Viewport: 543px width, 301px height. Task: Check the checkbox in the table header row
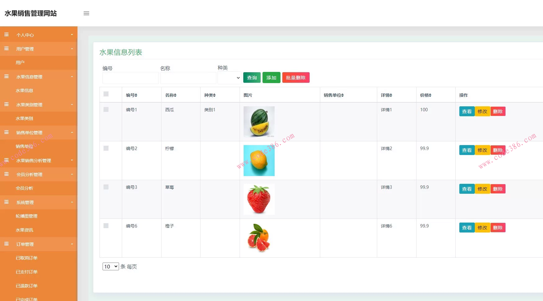coord(106,93)
